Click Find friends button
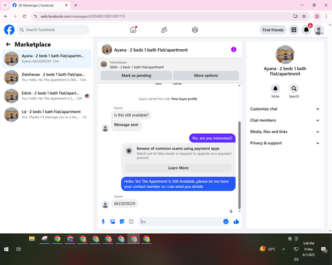 (x=273, y=30)
